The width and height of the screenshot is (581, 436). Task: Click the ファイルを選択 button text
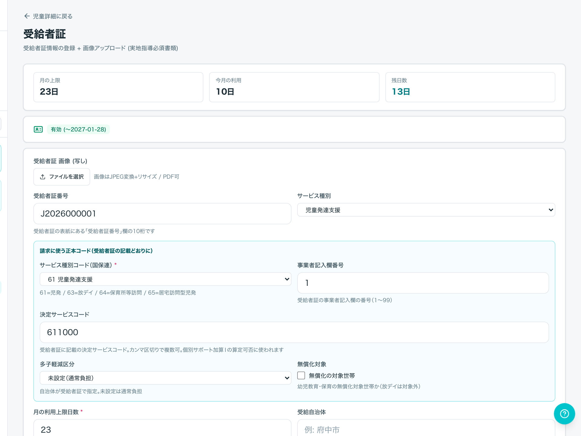coord(66,177)
